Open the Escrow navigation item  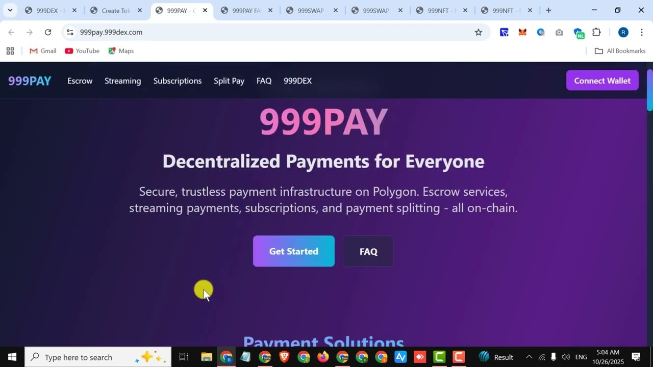tap(80, 81)
